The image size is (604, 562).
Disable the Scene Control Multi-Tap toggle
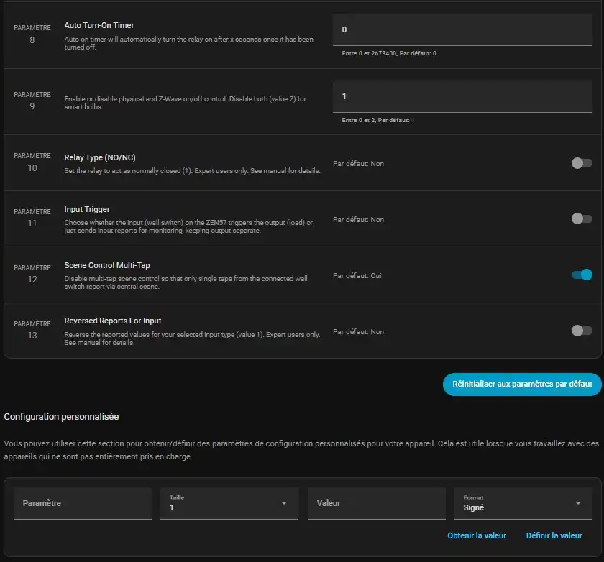[x=581, y=275]
